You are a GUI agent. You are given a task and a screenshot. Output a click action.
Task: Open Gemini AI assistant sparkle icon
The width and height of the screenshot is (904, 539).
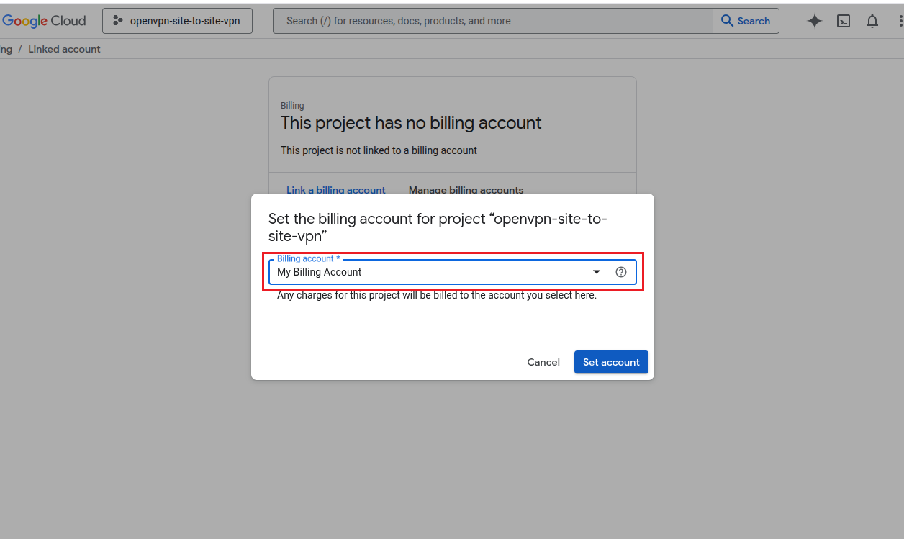pyautogui.click(x=814, y=21)
